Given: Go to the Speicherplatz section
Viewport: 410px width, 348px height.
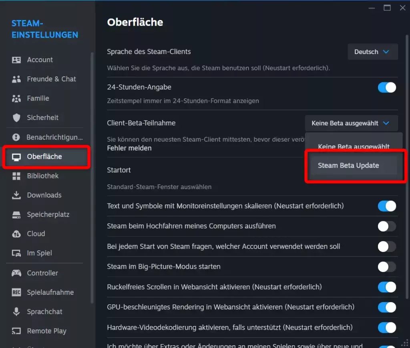Looking at the screenshot, I should pos(48,214).
